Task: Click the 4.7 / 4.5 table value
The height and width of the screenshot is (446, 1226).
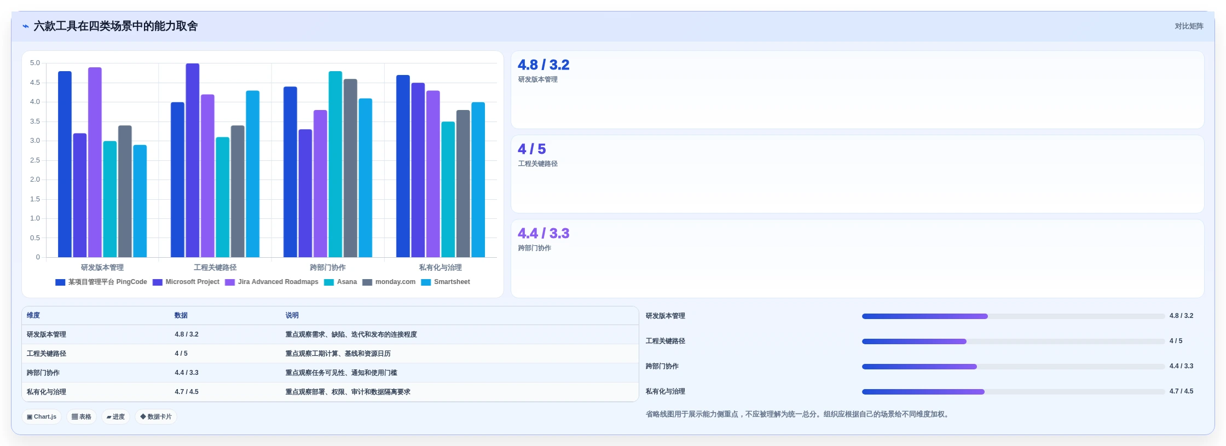Action: point(187,392)
